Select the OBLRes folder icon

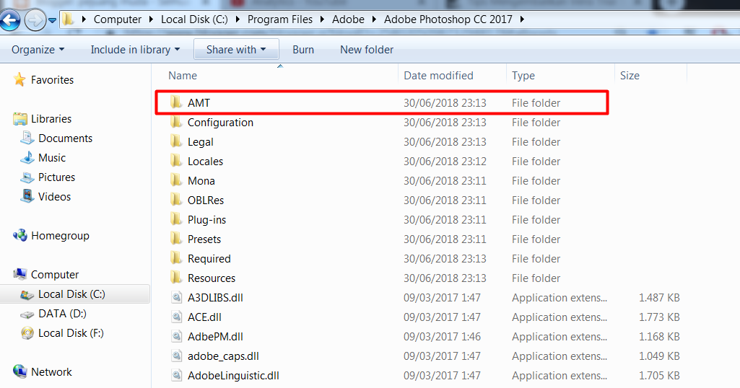point(176,200)
